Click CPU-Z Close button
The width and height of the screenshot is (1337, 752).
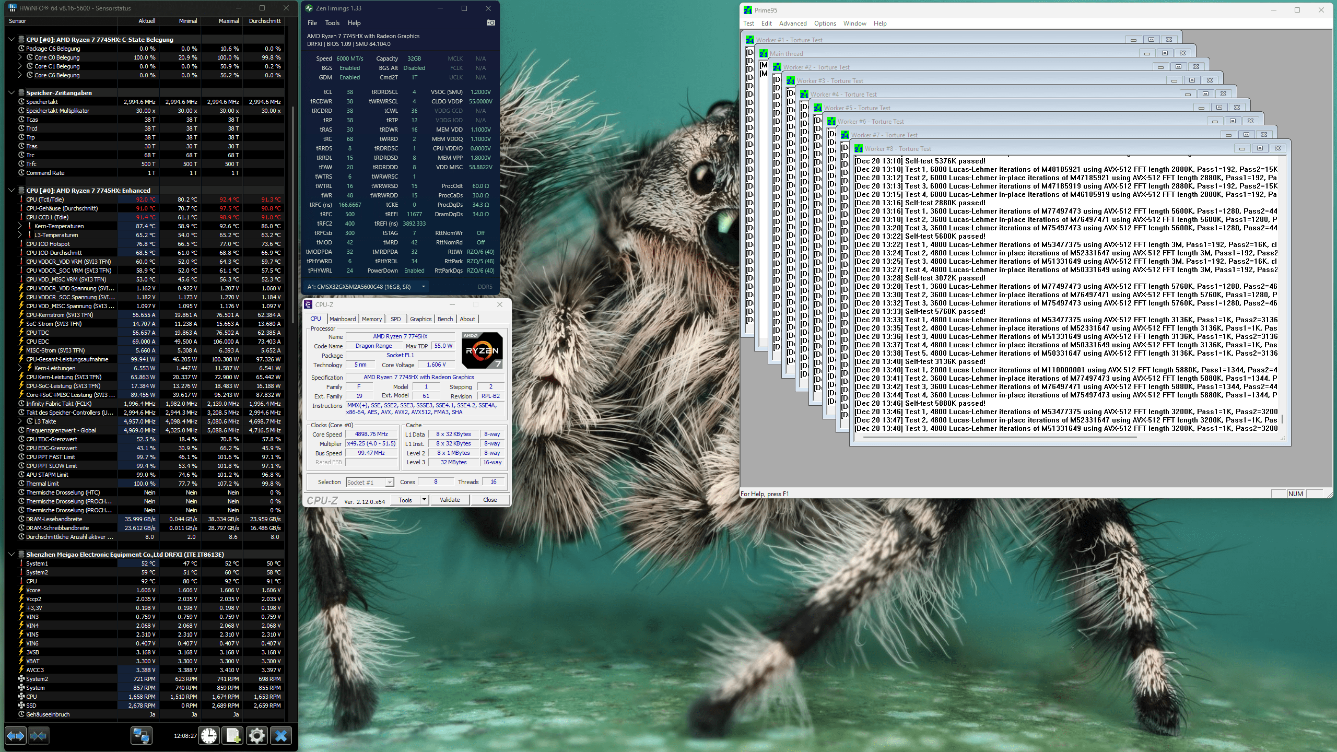[490, 500]
